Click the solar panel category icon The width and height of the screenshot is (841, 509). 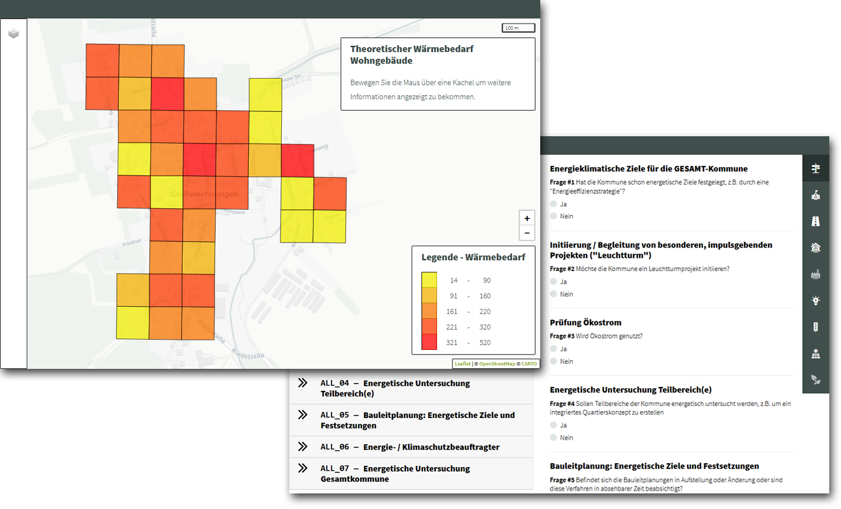tap(816, 352)
